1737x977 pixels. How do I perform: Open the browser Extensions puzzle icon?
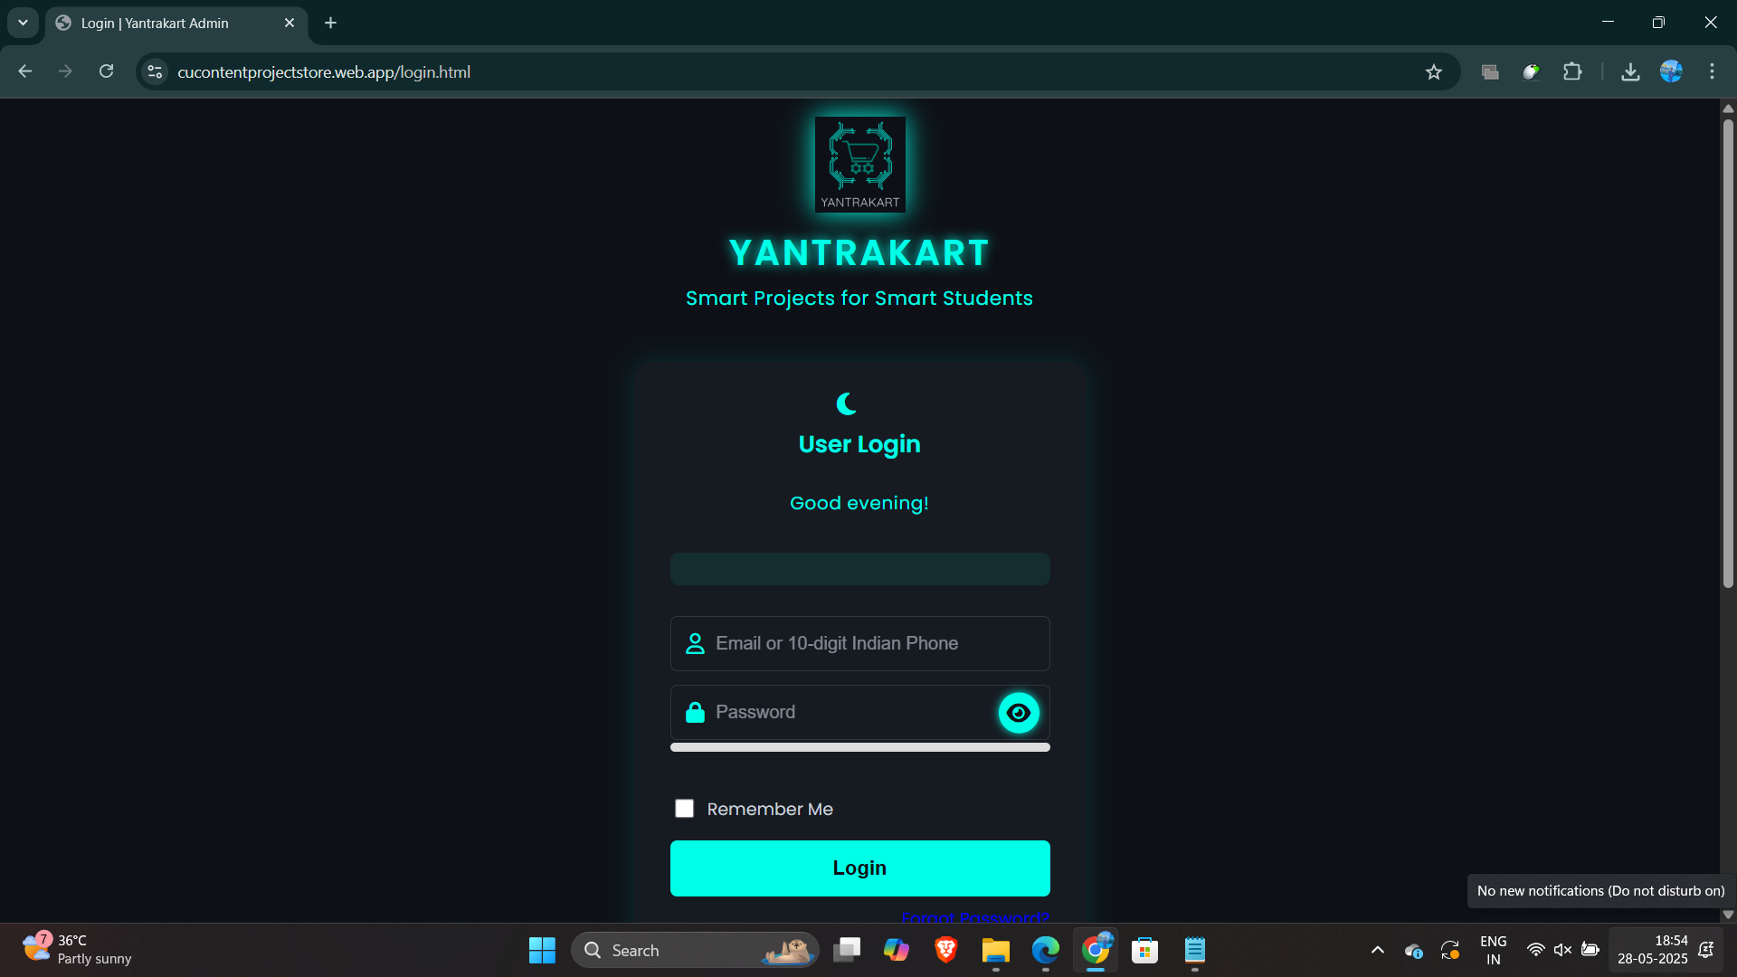(x=1572, y=72)
